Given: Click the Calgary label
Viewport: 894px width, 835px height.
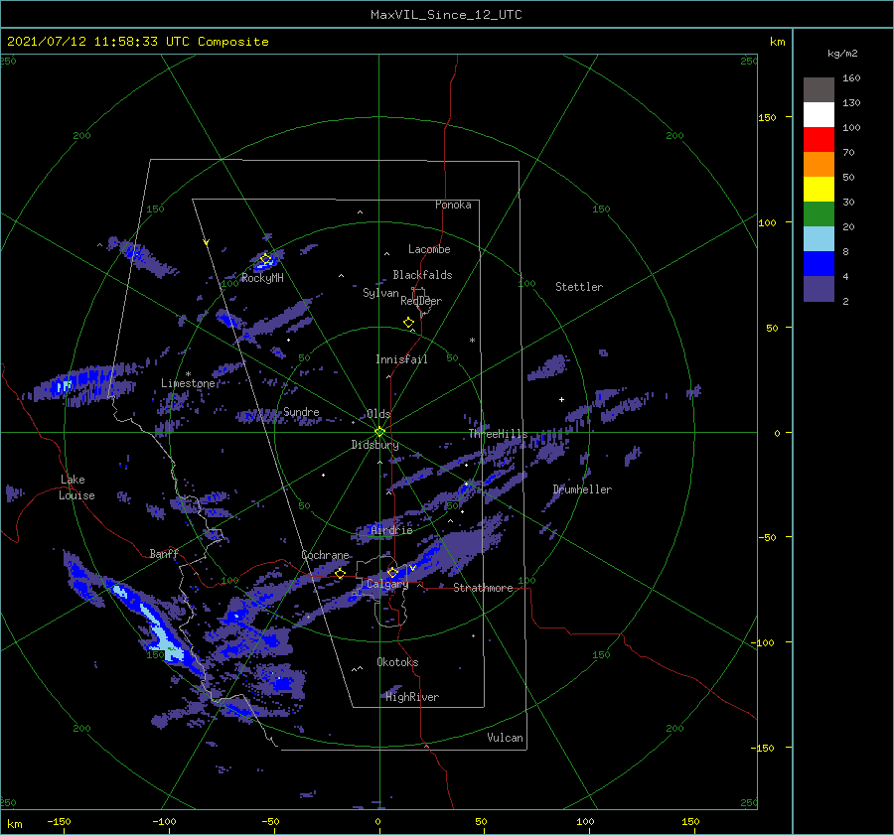Looking at the screenshot, I should pyautogui.click(x=387, y=584).
